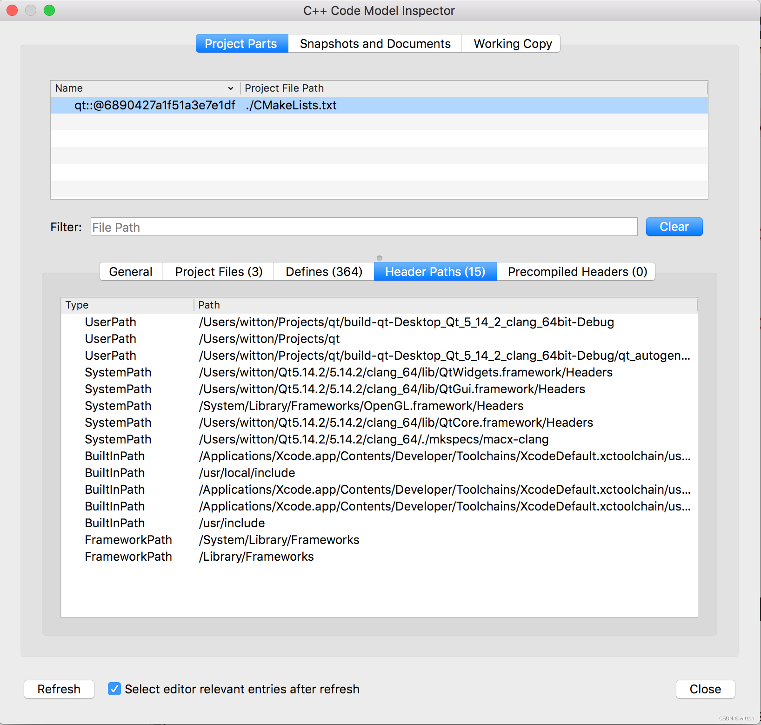Screen dimensions: 761x725
Task: Sort by Name column sort arrow
Action: (x=230, y=88)
